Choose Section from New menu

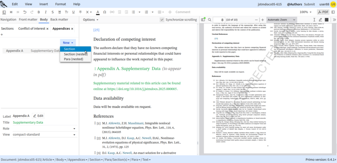pyautogui.click(x=75, y=49)
